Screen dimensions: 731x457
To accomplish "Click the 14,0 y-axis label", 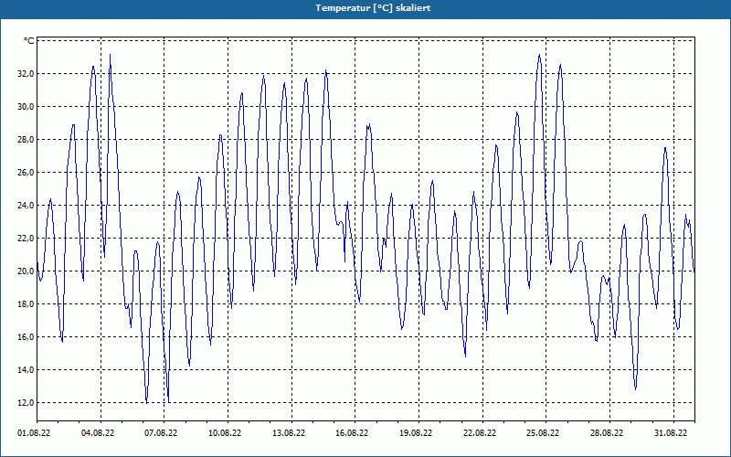I will pos(26,370).
